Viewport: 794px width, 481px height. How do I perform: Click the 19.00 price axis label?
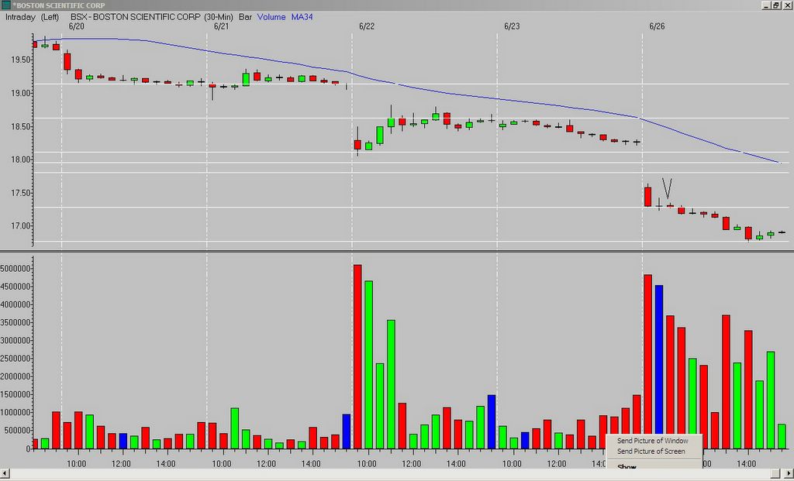21,93
